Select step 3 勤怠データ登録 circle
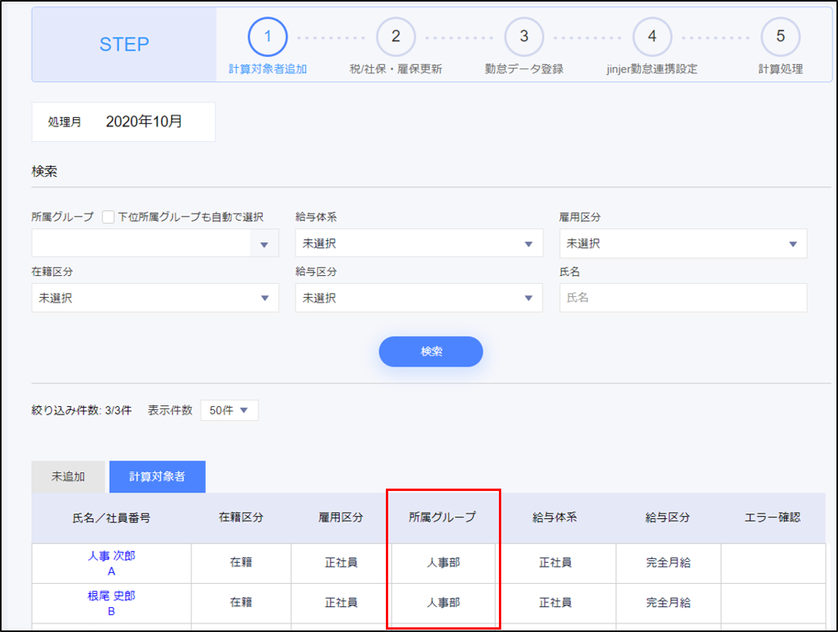 point(524,37)
